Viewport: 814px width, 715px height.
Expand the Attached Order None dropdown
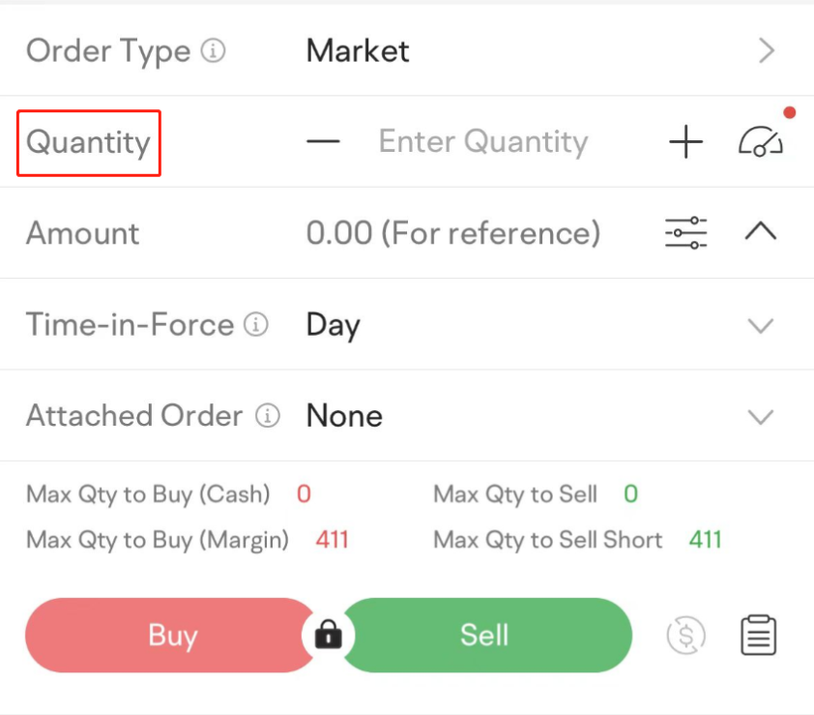click(761, 417)
